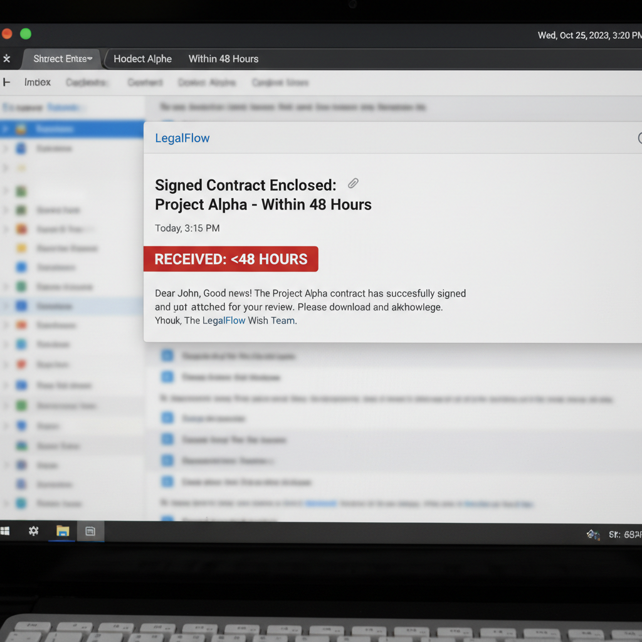
Task: Switch to the Within 48 Hours tab
Action: 223,59
